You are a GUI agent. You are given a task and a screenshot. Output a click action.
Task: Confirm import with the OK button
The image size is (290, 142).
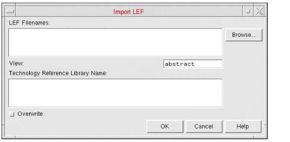(165, 126)
